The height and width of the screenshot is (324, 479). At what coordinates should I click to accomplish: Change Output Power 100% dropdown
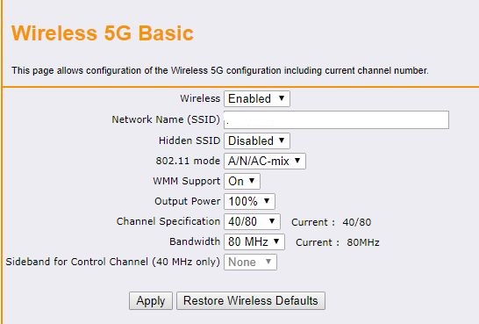click(249, 201)
